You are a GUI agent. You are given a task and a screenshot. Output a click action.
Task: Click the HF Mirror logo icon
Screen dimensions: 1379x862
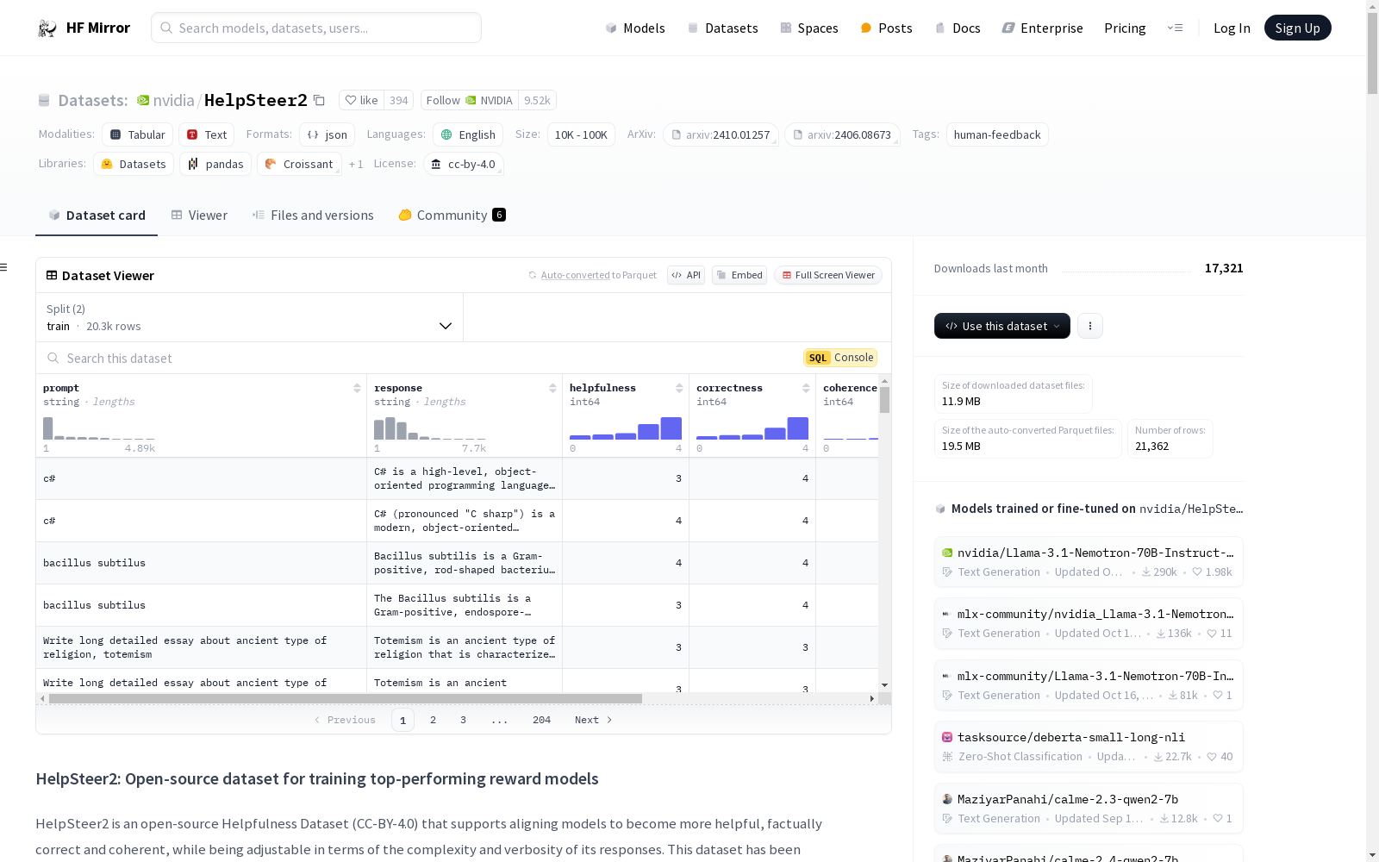coord(47,28)
